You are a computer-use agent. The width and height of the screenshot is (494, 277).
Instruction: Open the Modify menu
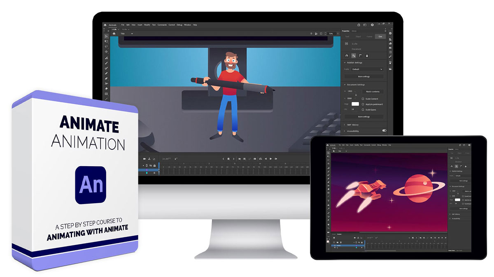(147, 25)
